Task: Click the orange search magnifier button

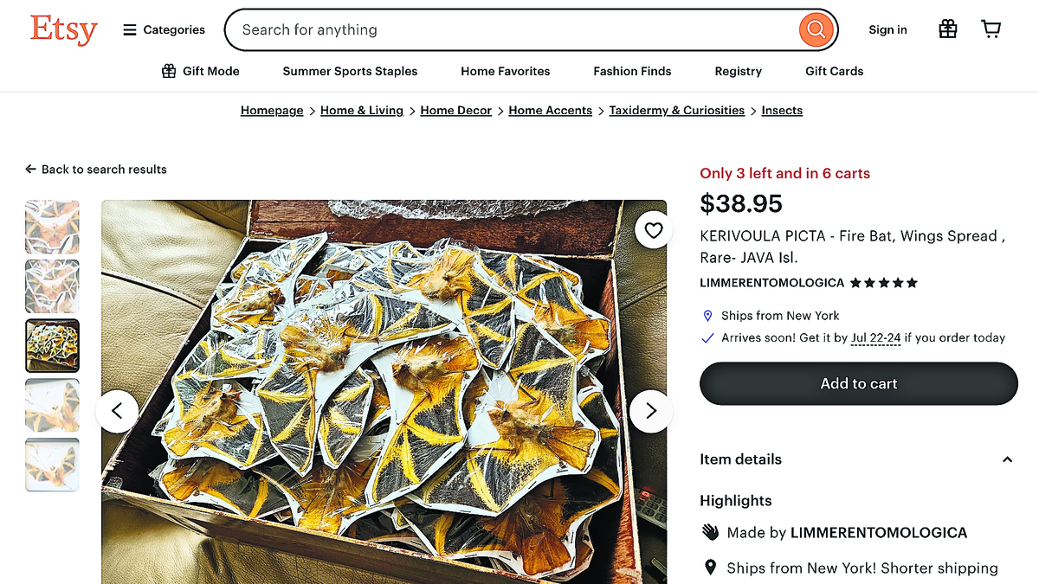Action: pos(815,30)
